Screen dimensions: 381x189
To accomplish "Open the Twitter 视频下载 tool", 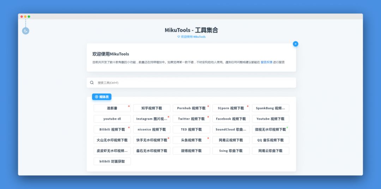I will (191, 119).
